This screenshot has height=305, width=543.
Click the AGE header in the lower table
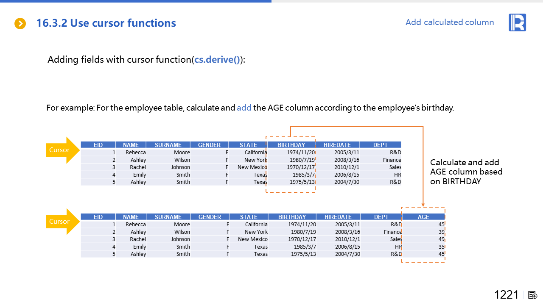coord(423,217)
